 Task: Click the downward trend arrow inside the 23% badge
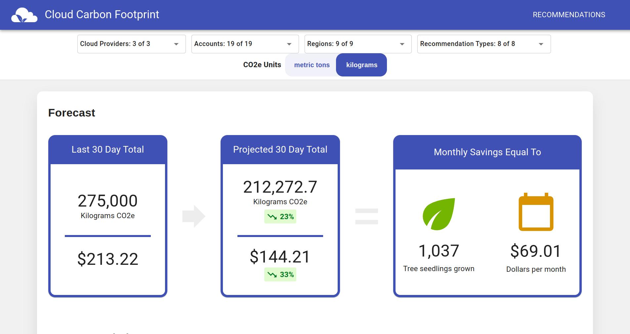272,216
